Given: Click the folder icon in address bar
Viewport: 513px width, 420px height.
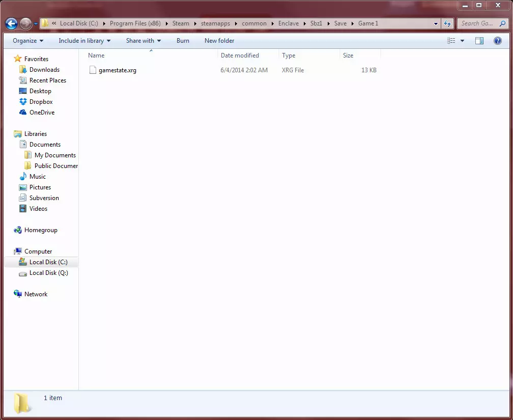Looking at the screenshot, I should pos(45,23).
